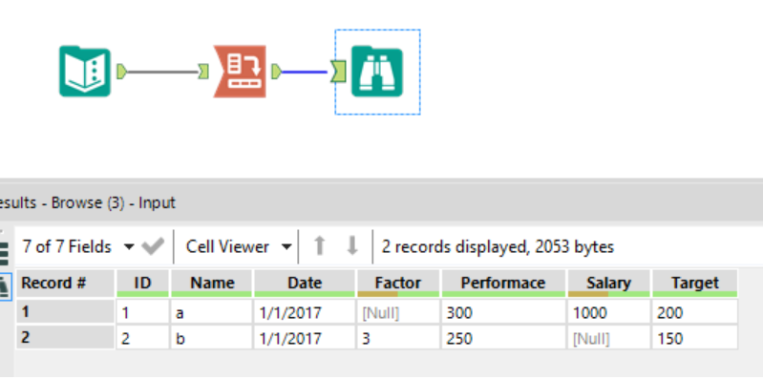This screenshot has width=763, height=380.
Task: Click the Name column header
Action: pyautogui.click(x=212, y=284)
